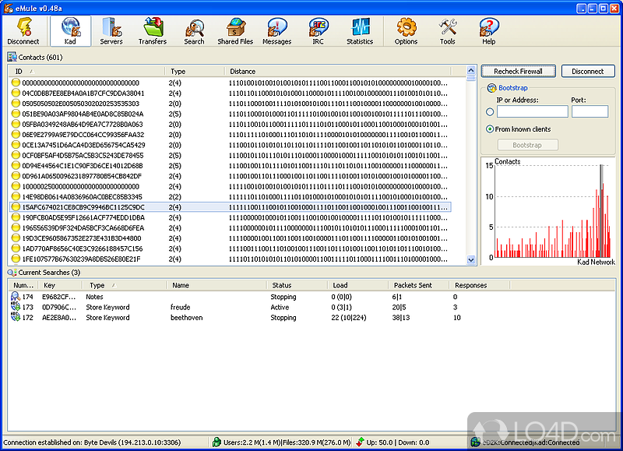Select contact 1FE107577B67630239A8DB526E80E21F
The height and width of the screenshot is (451, 623).
click(230, 259)
